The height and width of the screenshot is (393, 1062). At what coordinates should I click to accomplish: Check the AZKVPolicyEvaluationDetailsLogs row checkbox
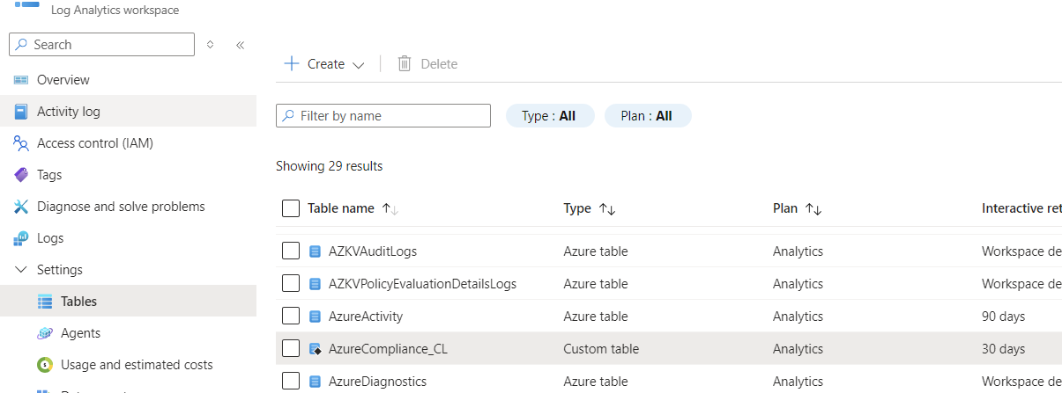(x=291, y=284)
